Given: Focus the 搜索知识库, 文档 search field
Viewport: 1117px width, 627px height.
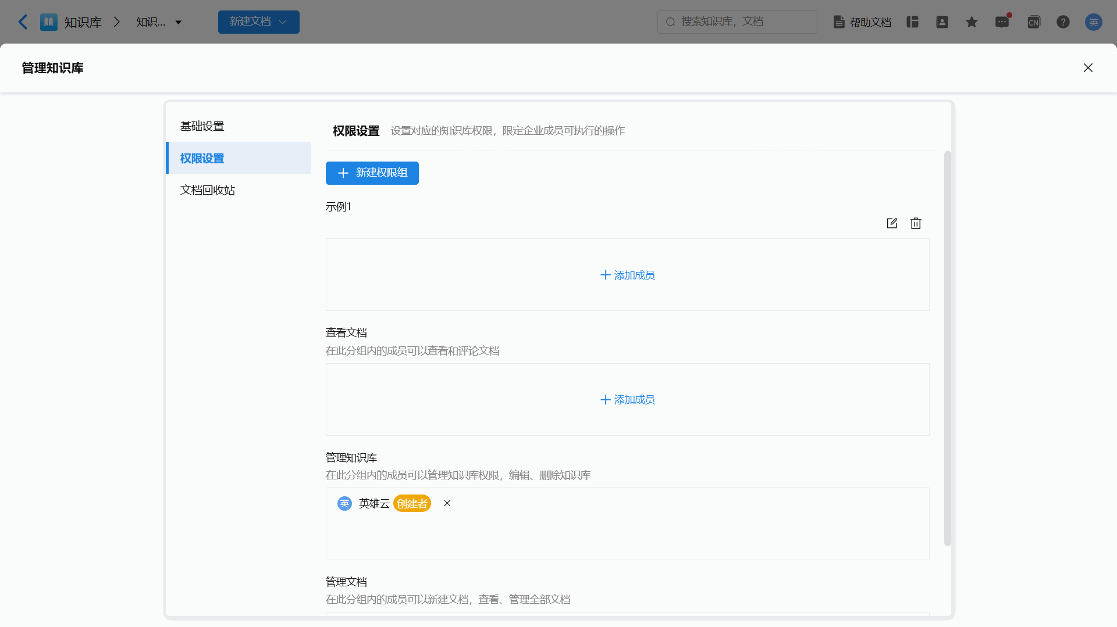Looking at the screenshot, I should (737, 22).
